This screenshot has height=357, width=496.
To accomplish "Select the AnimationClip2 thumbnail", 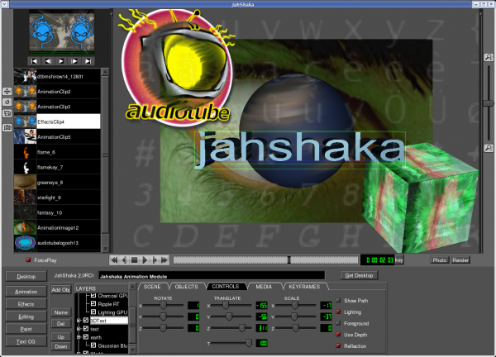I will tap(25, 92).
